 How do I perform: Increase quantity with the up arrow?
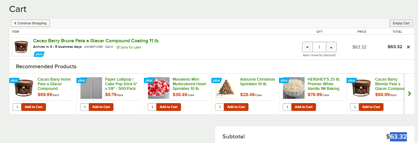(331, 47)
